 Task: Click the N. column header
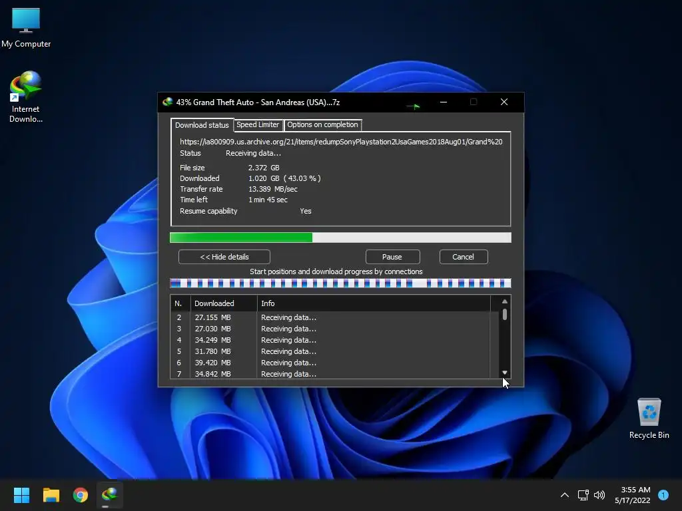point(180,303)
